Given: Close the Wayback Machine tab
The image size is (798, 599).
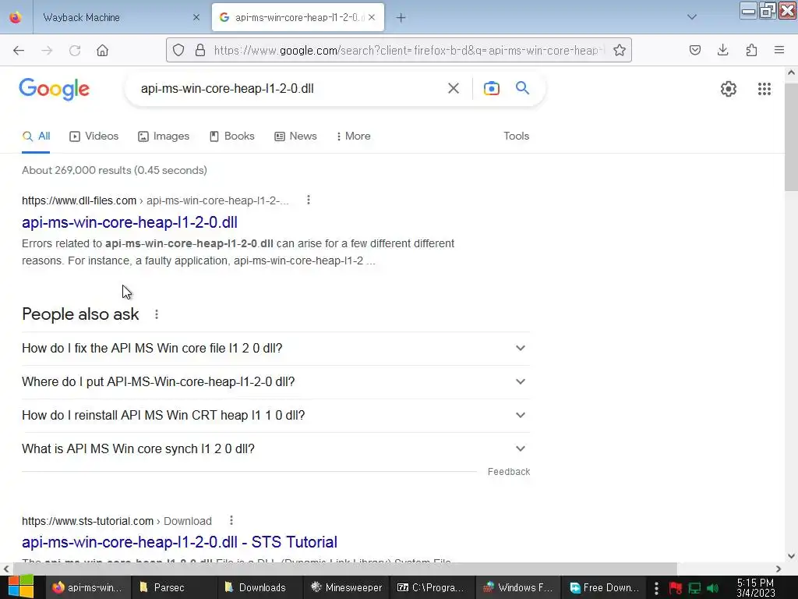Looking at the screenshot, I should pos(196,17).
